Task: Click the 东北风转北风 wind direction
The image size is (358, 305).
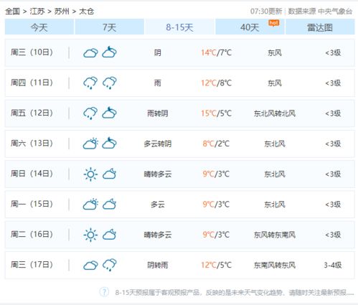Action: point(275,113)
